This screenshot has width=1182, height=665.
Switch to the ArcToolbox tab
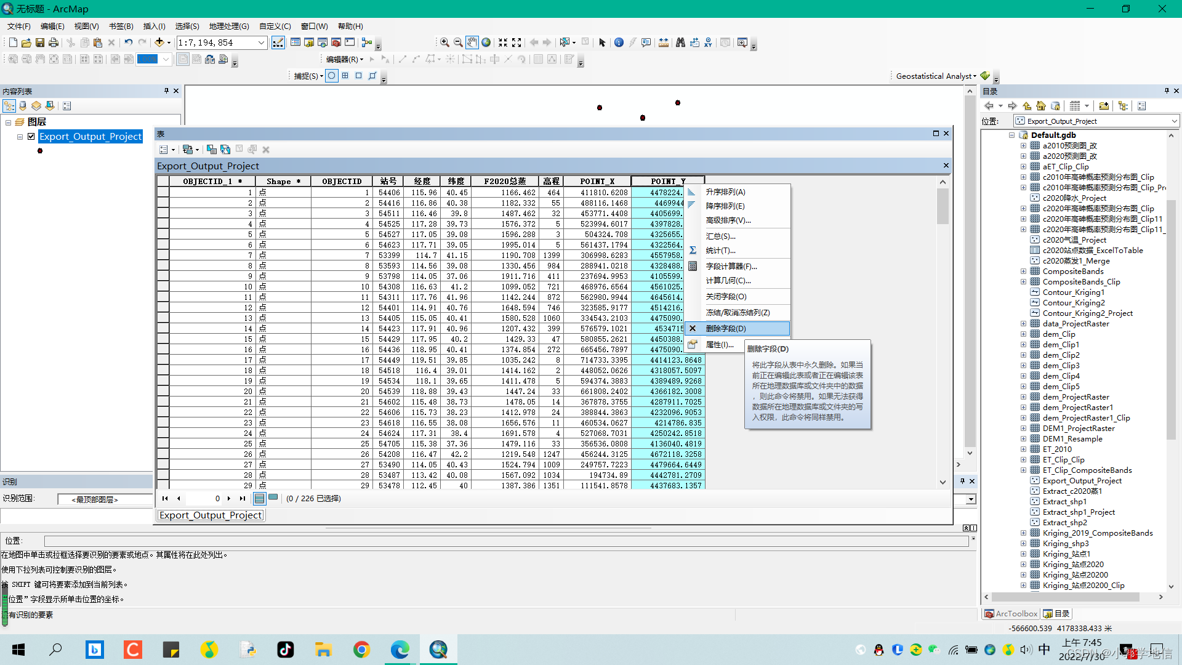1011,614
